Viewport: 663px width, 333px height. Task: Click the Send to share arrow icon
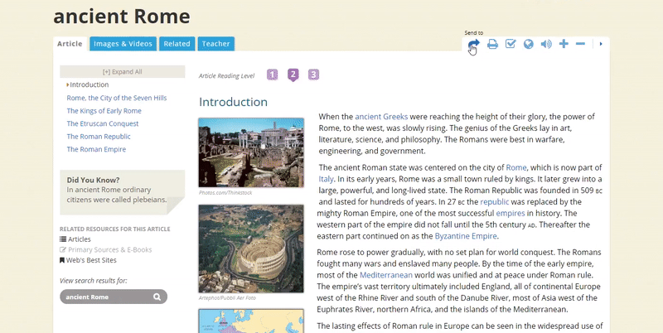coord(474,44)
